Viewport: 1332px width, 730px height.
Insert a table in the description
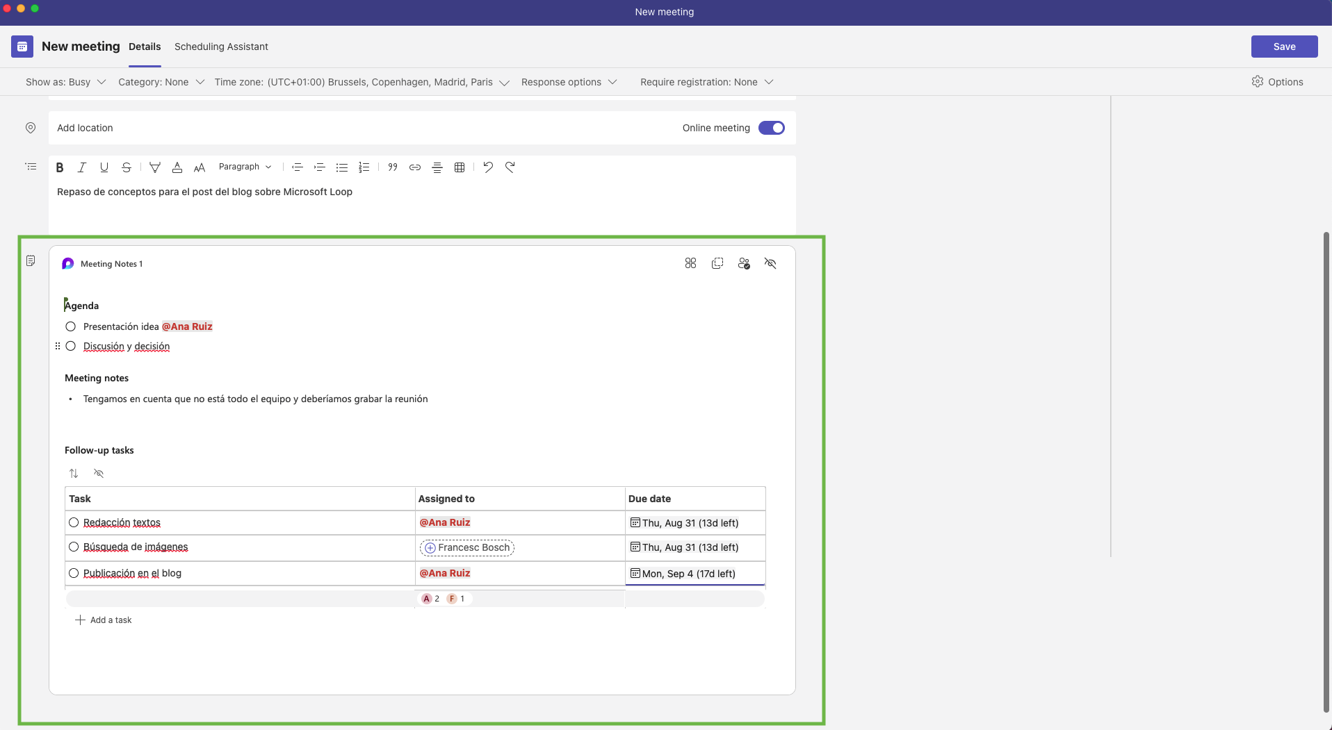[x=460, y=167]
